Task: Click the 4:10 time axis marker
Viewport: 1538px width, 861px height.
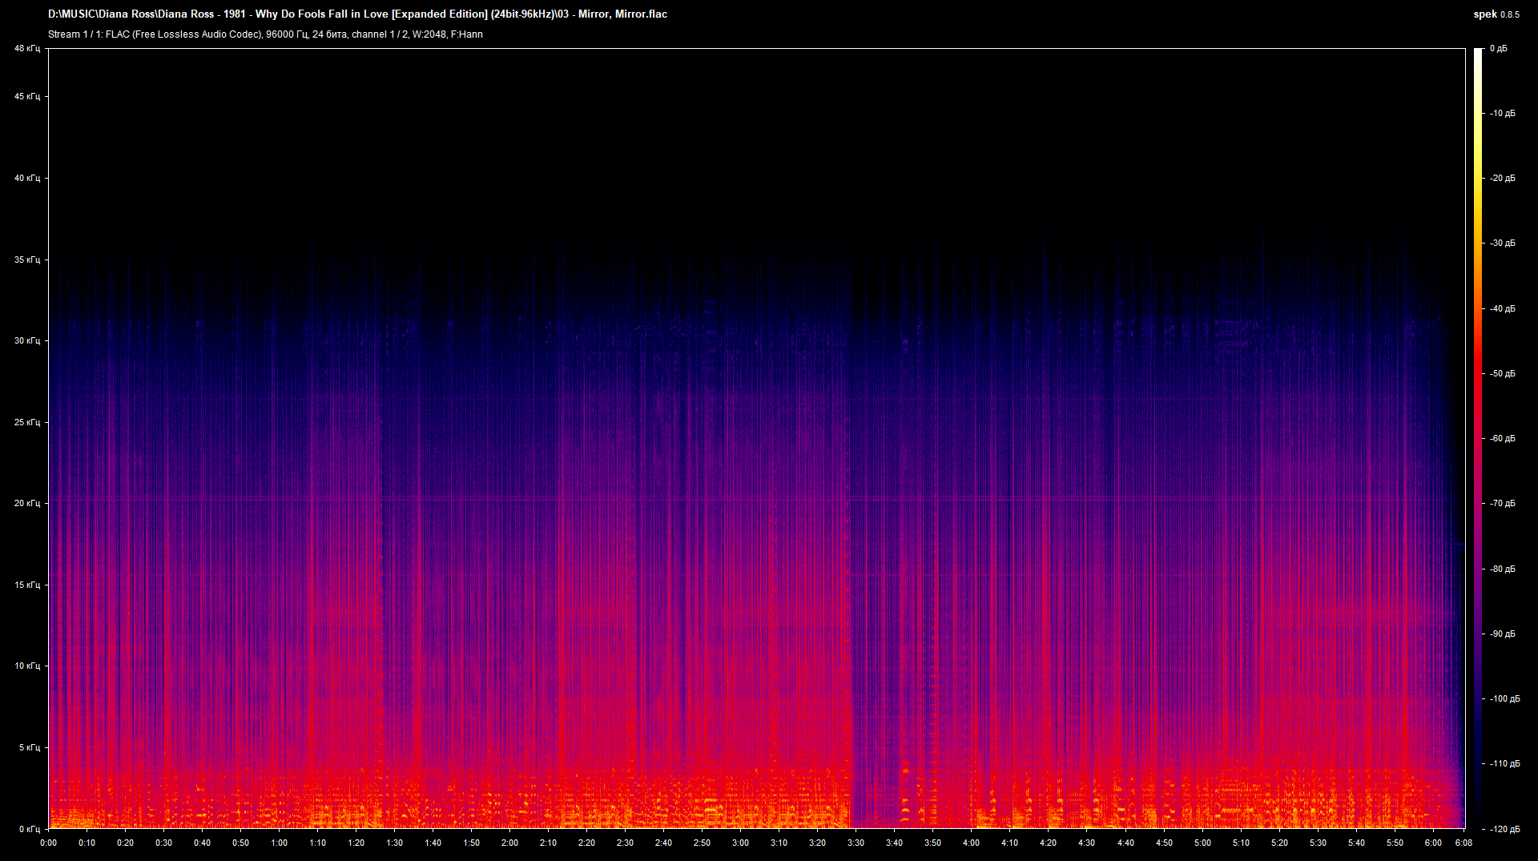Action: click(x=1009, y=843)
